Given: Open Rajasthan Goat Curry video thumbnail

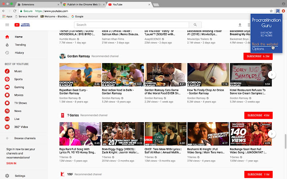Looking at the screenshot, I should tap(80, 75).
